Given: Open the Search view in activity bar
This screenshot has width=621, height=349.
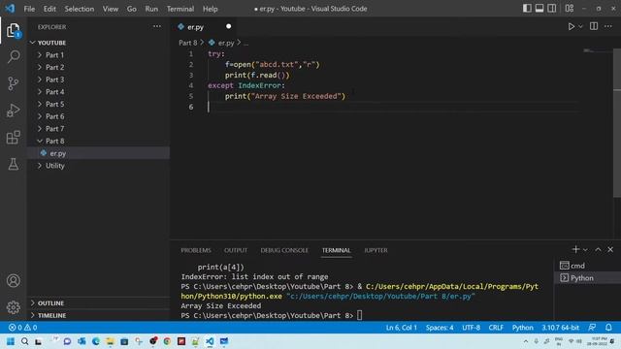Looking at the screenshot, I should (13, 56).
